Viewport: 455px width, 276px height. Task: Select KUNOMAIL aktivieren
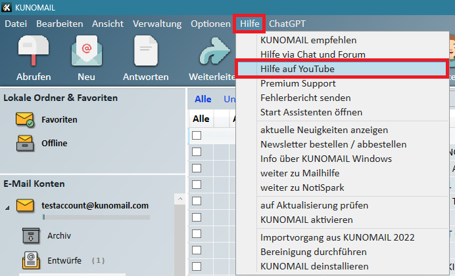coord(343,220)
